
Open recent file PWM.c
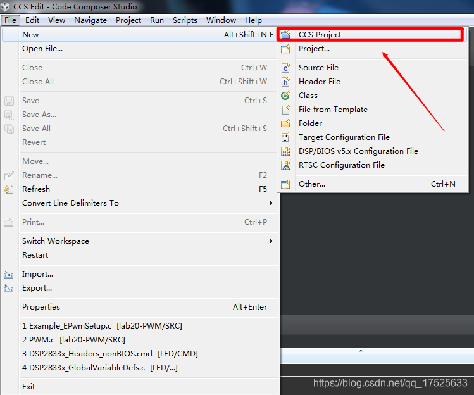pyautogui.click(x=140, y=340)
